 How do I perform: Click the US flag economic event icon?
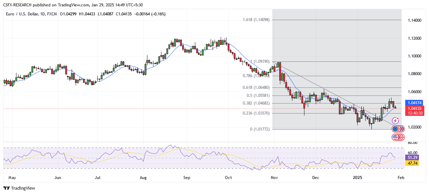tap(395, 137)
